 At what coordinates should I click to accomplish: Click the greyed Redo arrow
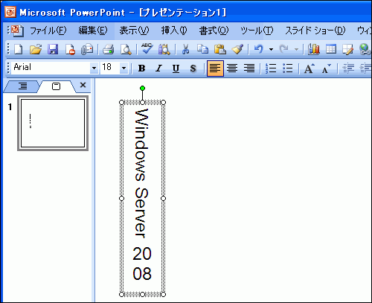click(283, 49)
